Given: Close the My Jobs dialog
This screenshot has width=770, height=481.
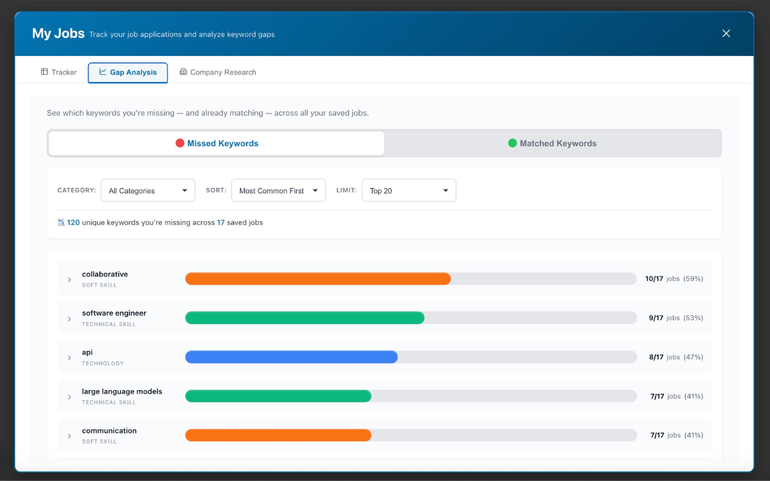Looking at the screenshot, I should coord(726,34).
